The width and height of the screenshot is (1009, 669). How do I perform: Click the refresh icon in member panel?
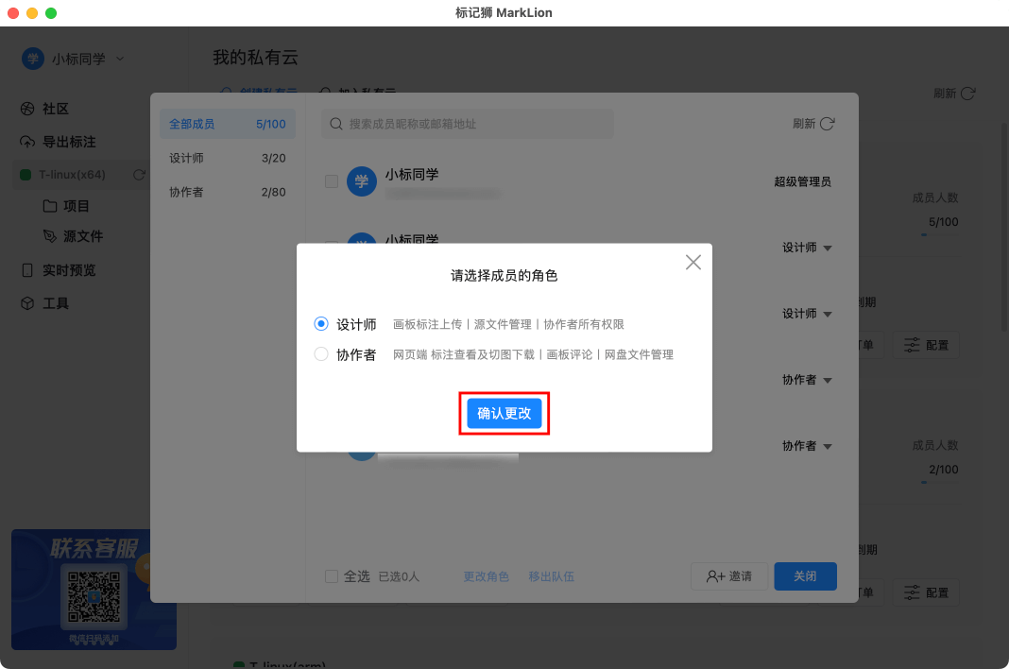tap(828, 124)
